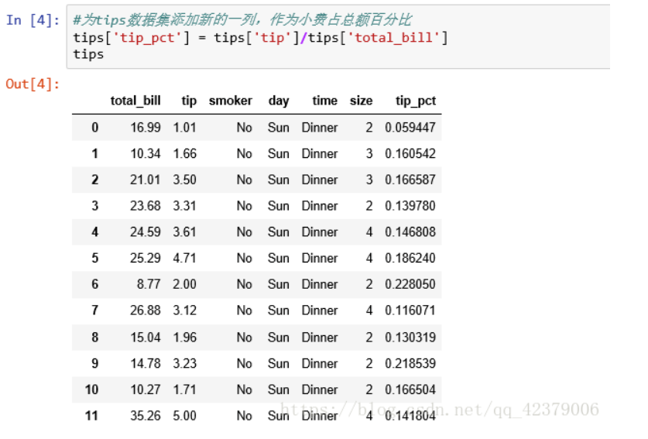Select total_bill value 24.59
The height and width of the screenshot is (439, 648).
pyautogui.click(x=146, y=232)
